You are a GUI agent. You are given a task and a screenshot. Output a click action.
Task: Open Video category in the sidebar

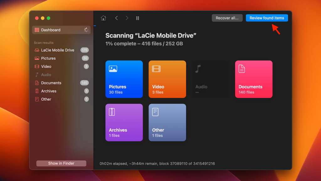[x=46, y=67]
